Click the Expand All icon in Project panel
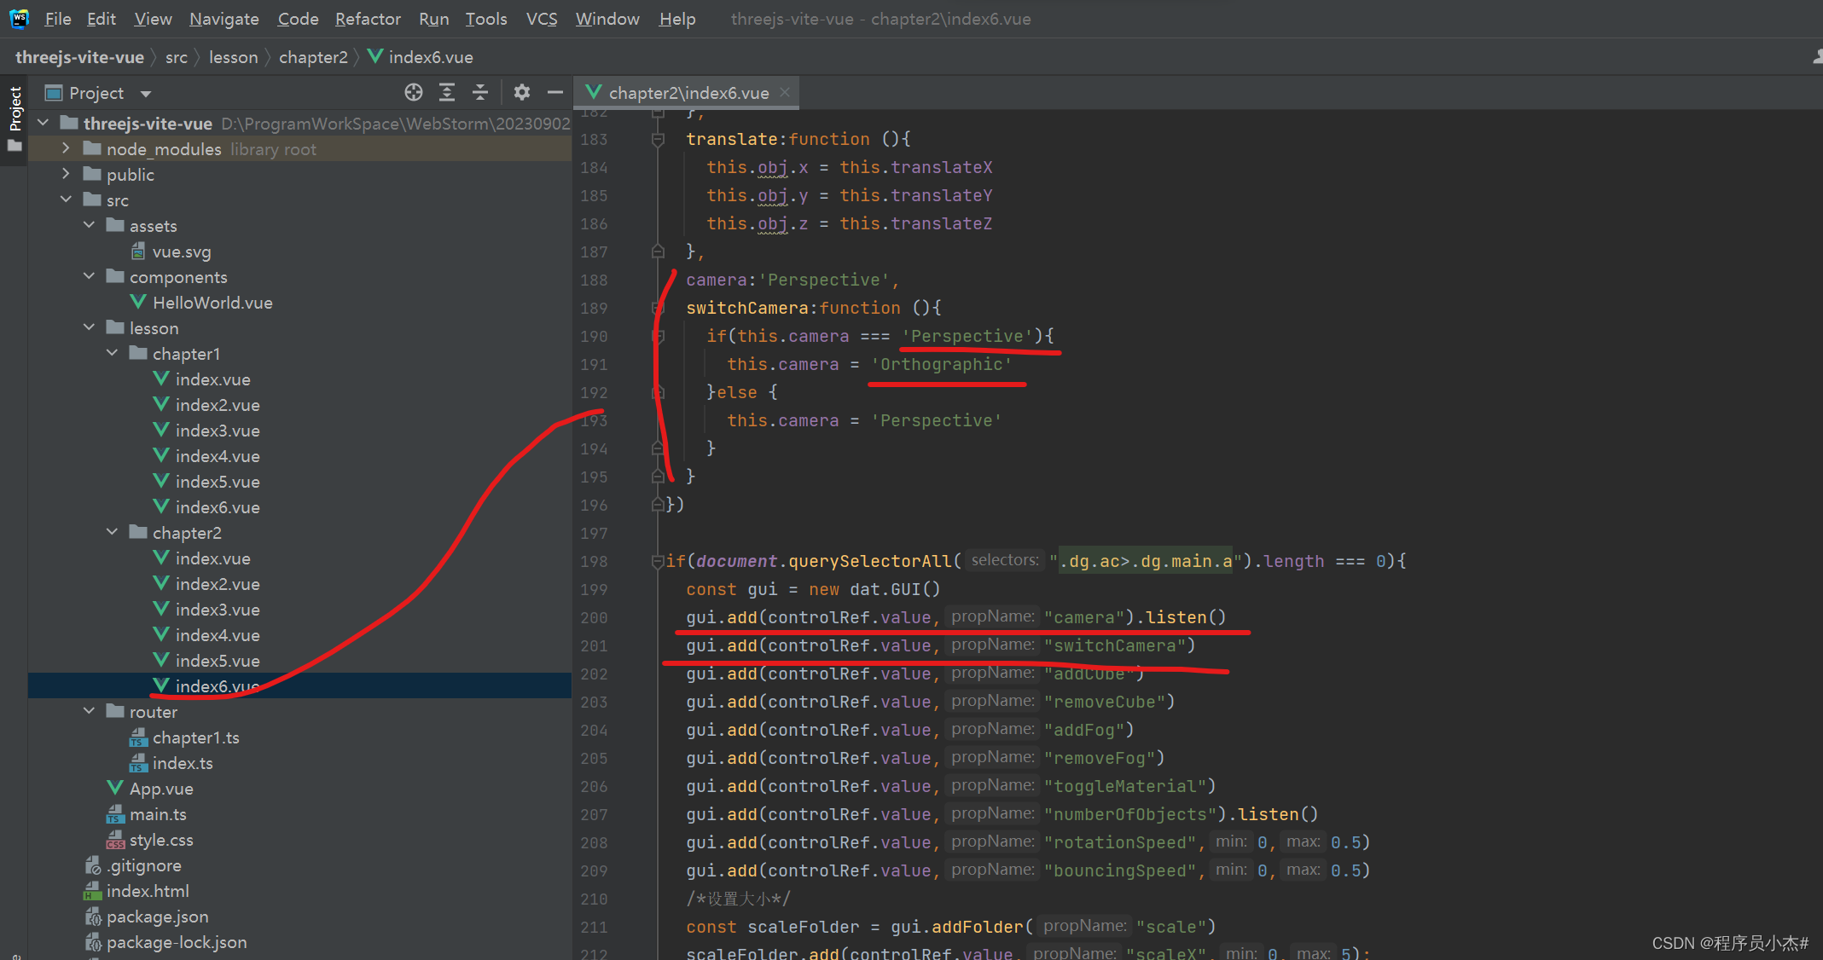1823x960 pixels. click(x=446, y=92)
